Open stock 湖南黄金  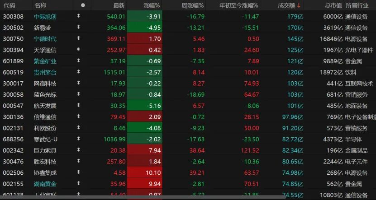click(x=45, y=184)
